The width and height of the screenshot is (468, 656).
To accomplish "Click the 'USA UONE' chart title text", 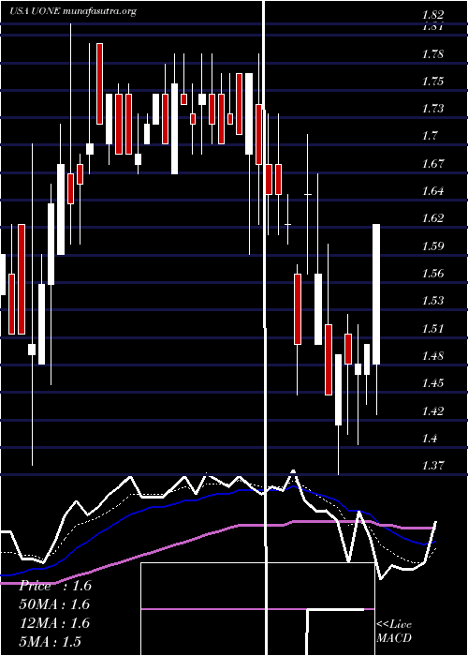I will pyautogui.click(x=35, y=11).
